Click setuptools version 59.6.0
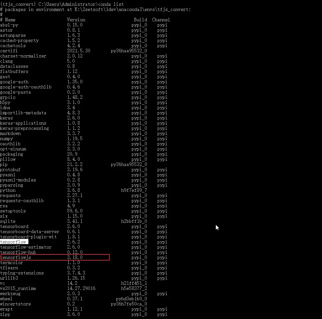 coord(75,211)
